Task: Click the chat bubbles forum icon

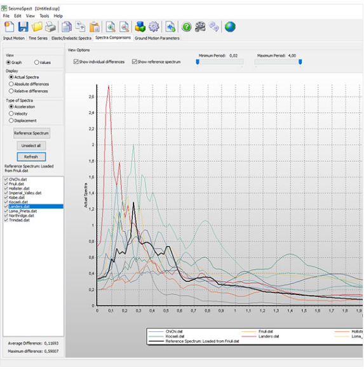Action: click(214, 27)
